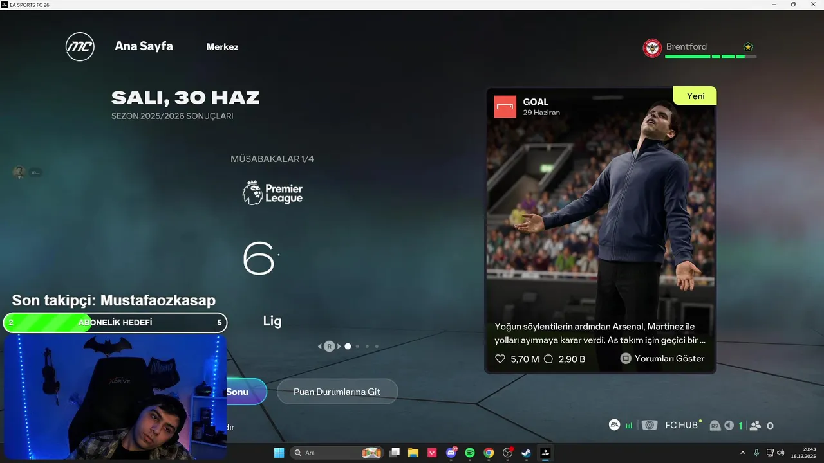Click the green Brentford rating progress bar
Screen dimensions: 824x463
point(711,57)
